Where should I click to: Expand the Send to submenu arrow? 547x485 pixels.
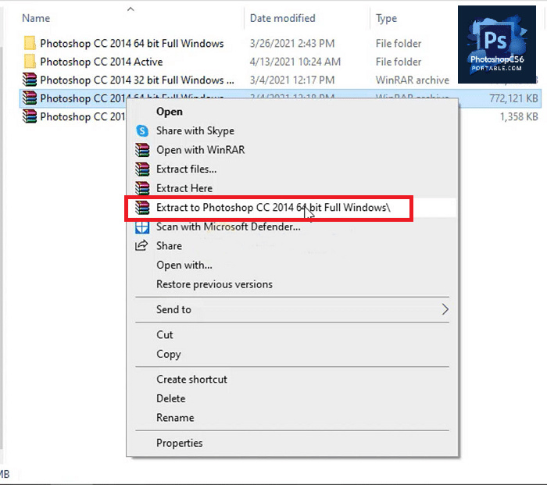point(445,309)
